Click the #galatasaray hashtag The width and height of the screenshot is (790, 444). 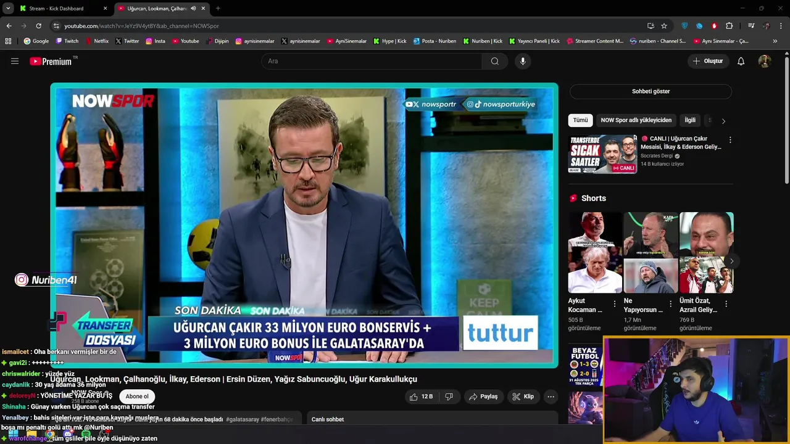pos(243,419)
